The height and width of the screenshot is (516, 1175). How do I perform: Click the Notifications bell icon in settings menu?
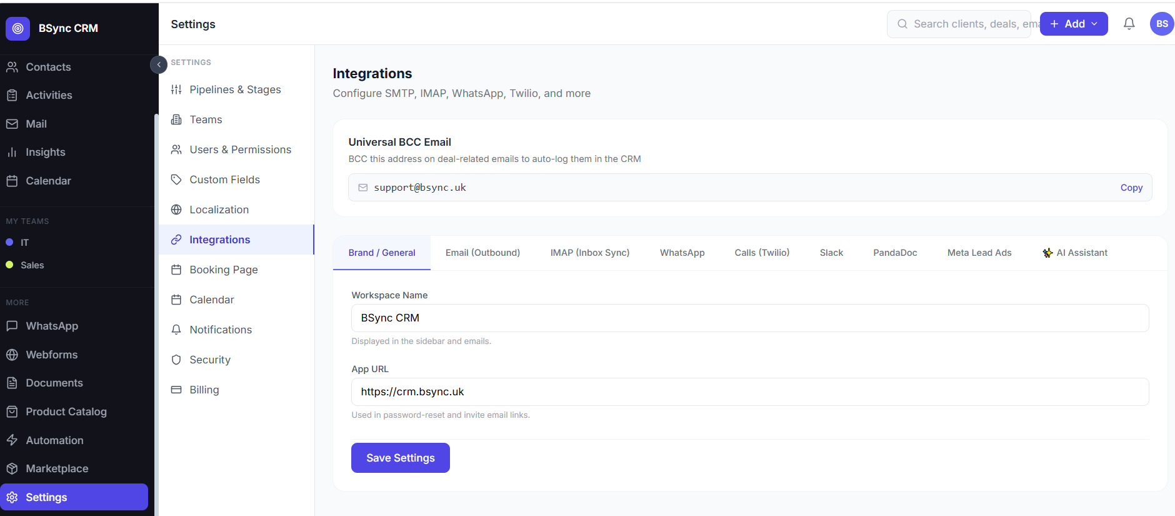click(176, 330)
